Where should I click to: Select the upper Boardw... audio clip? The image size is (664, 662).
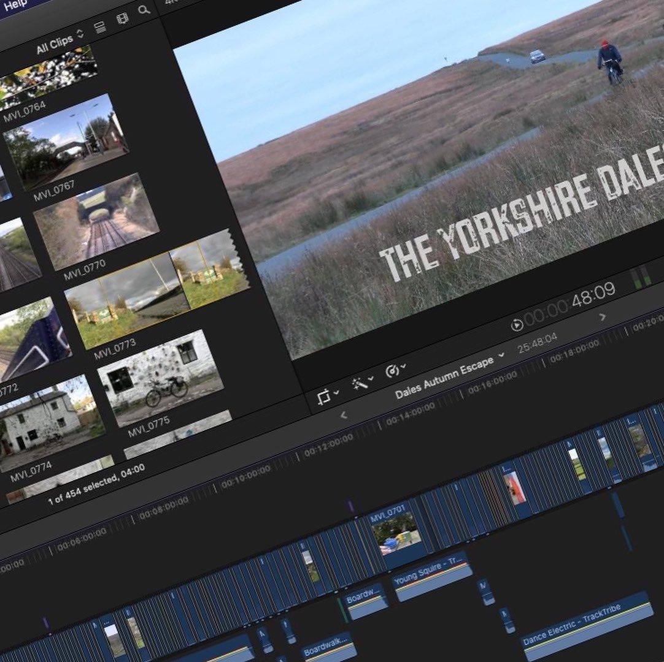pos(366,601)
